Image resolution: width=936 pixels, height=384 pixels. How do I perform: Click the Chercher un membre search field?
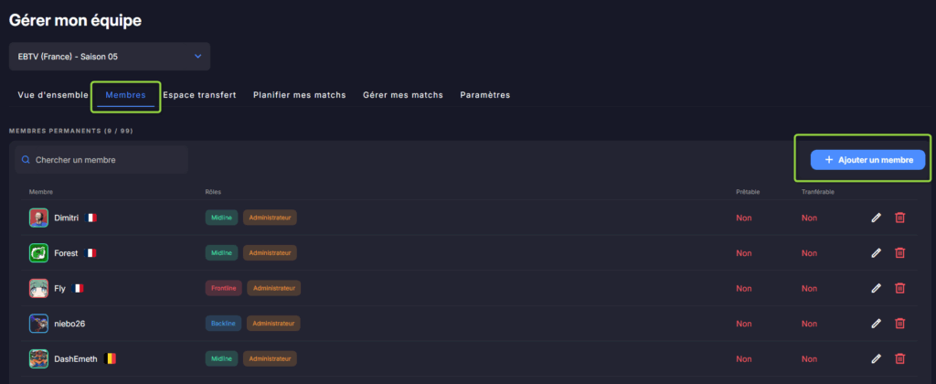(101, 160)
